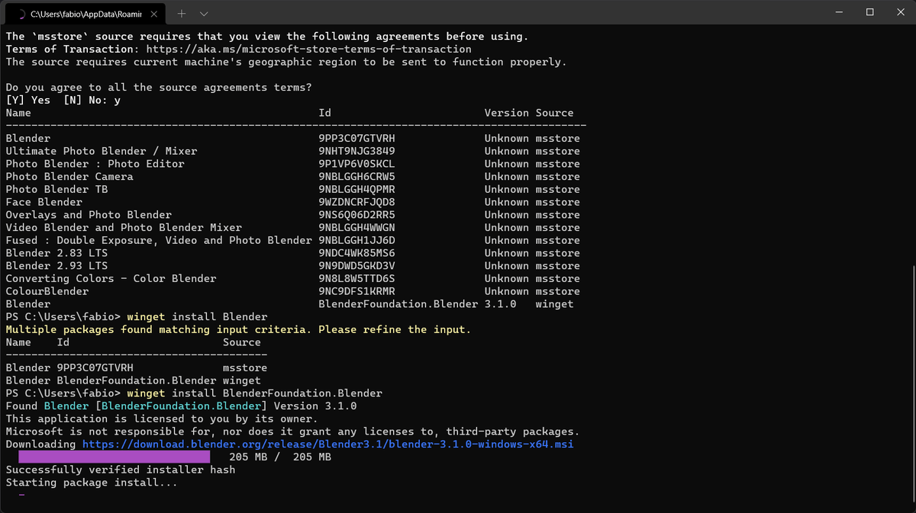Open the blender-3.1.0-windows-x64.msi download link
The image size is (916, 513).
327,444
